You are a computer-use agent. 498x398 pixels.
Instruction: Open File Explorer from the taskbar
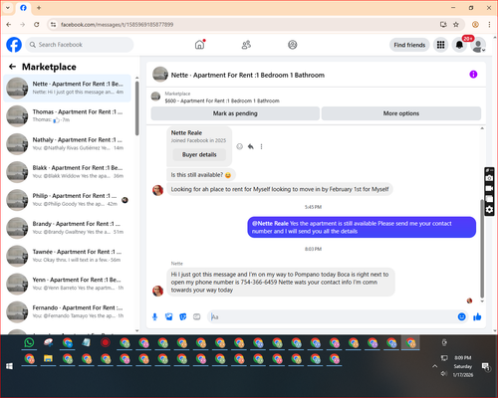48,359
